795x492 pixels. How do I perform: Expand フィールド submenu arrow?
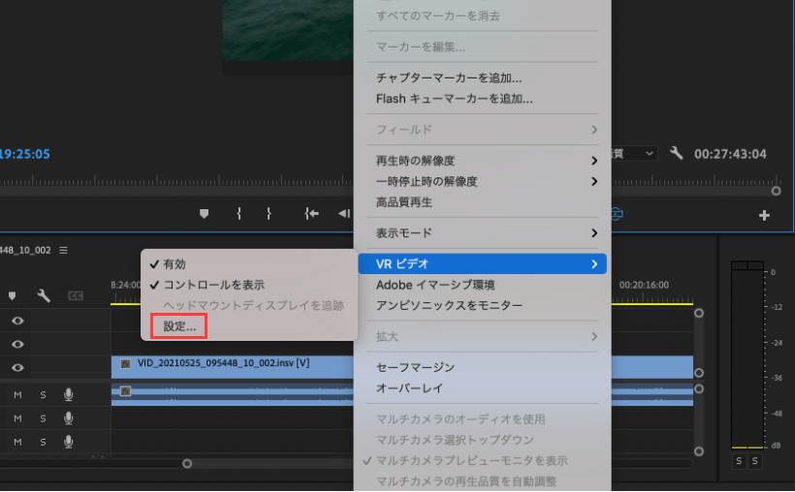coord(594,130)
